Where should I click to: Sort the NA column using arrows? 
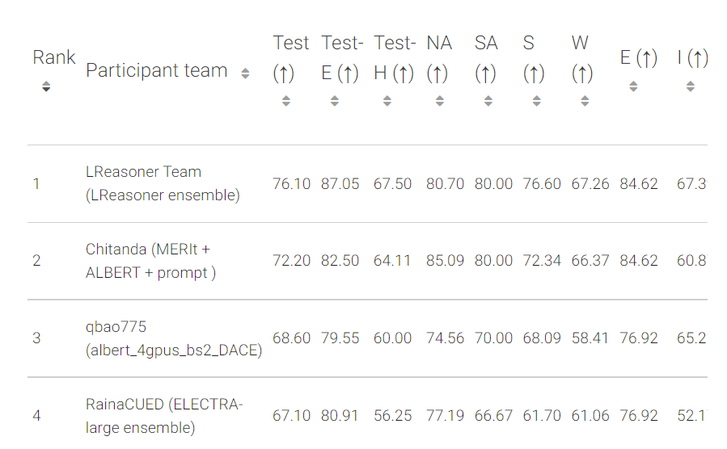[x=440, y=101]
